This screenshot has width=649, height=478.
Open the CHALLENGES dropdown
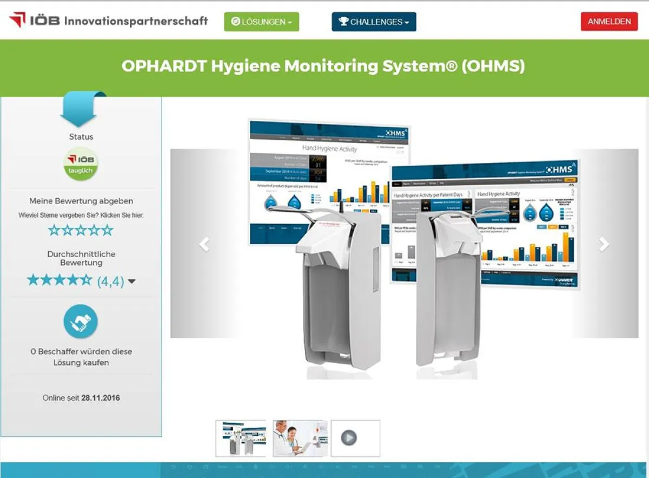(374, 22)
